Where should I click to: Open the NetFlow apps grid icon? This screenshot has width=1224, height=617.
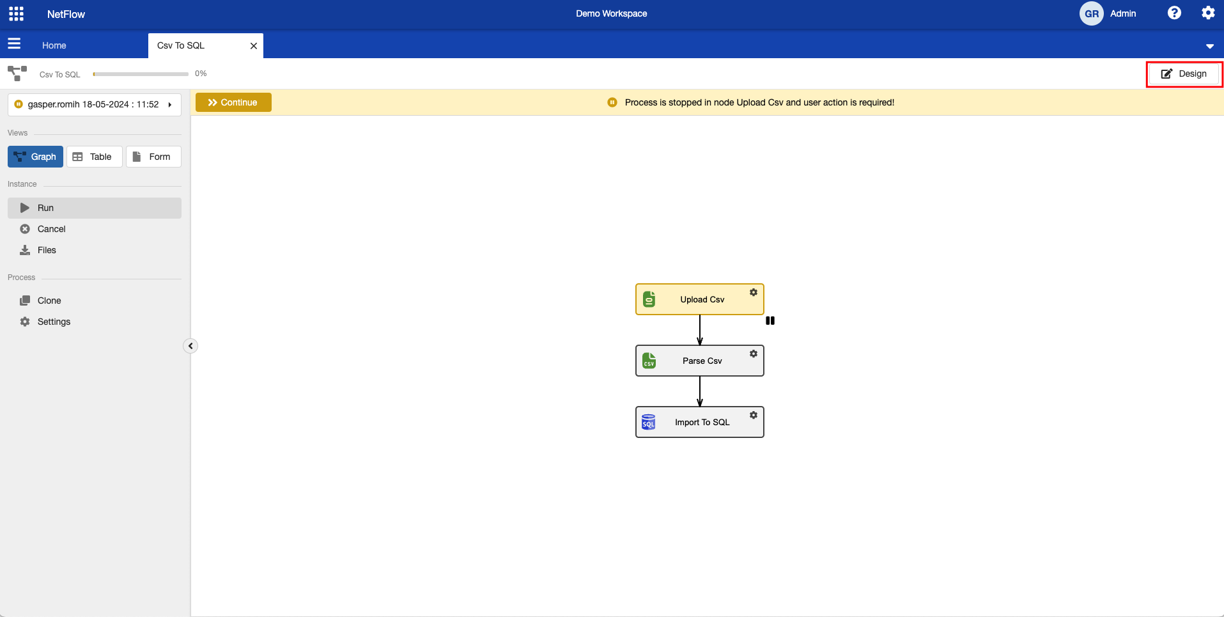coord(17,13)
